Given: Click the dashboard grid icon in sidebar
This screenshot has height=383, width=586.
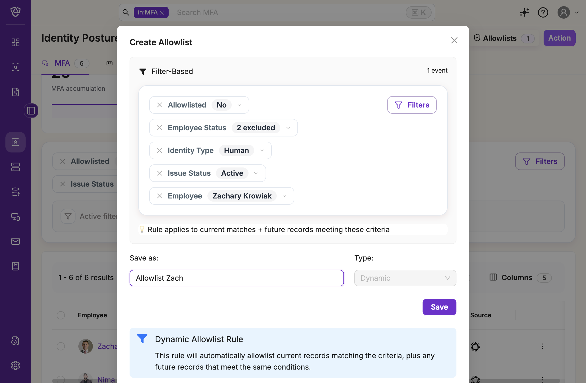Looking at the screenshot, I should pos(16,42).
